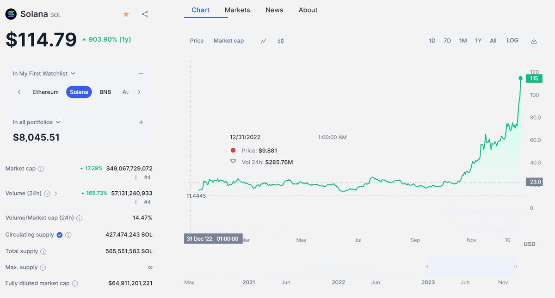Click the $8,045.51 portfolio value
Viewport: 555px width, 298px height.
[x=36, y=137]
